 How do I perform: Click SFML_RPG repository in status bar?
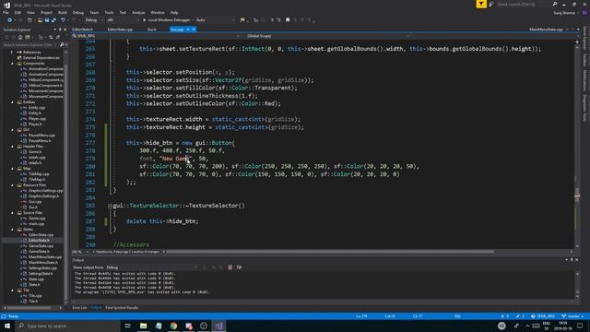point(543,316)
